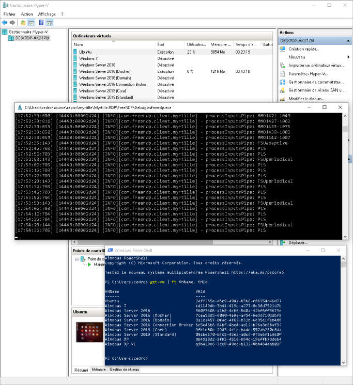Open the Action menu
This screenshot has width=353, height=385.
pyautogui.click(x=27, y=14)
